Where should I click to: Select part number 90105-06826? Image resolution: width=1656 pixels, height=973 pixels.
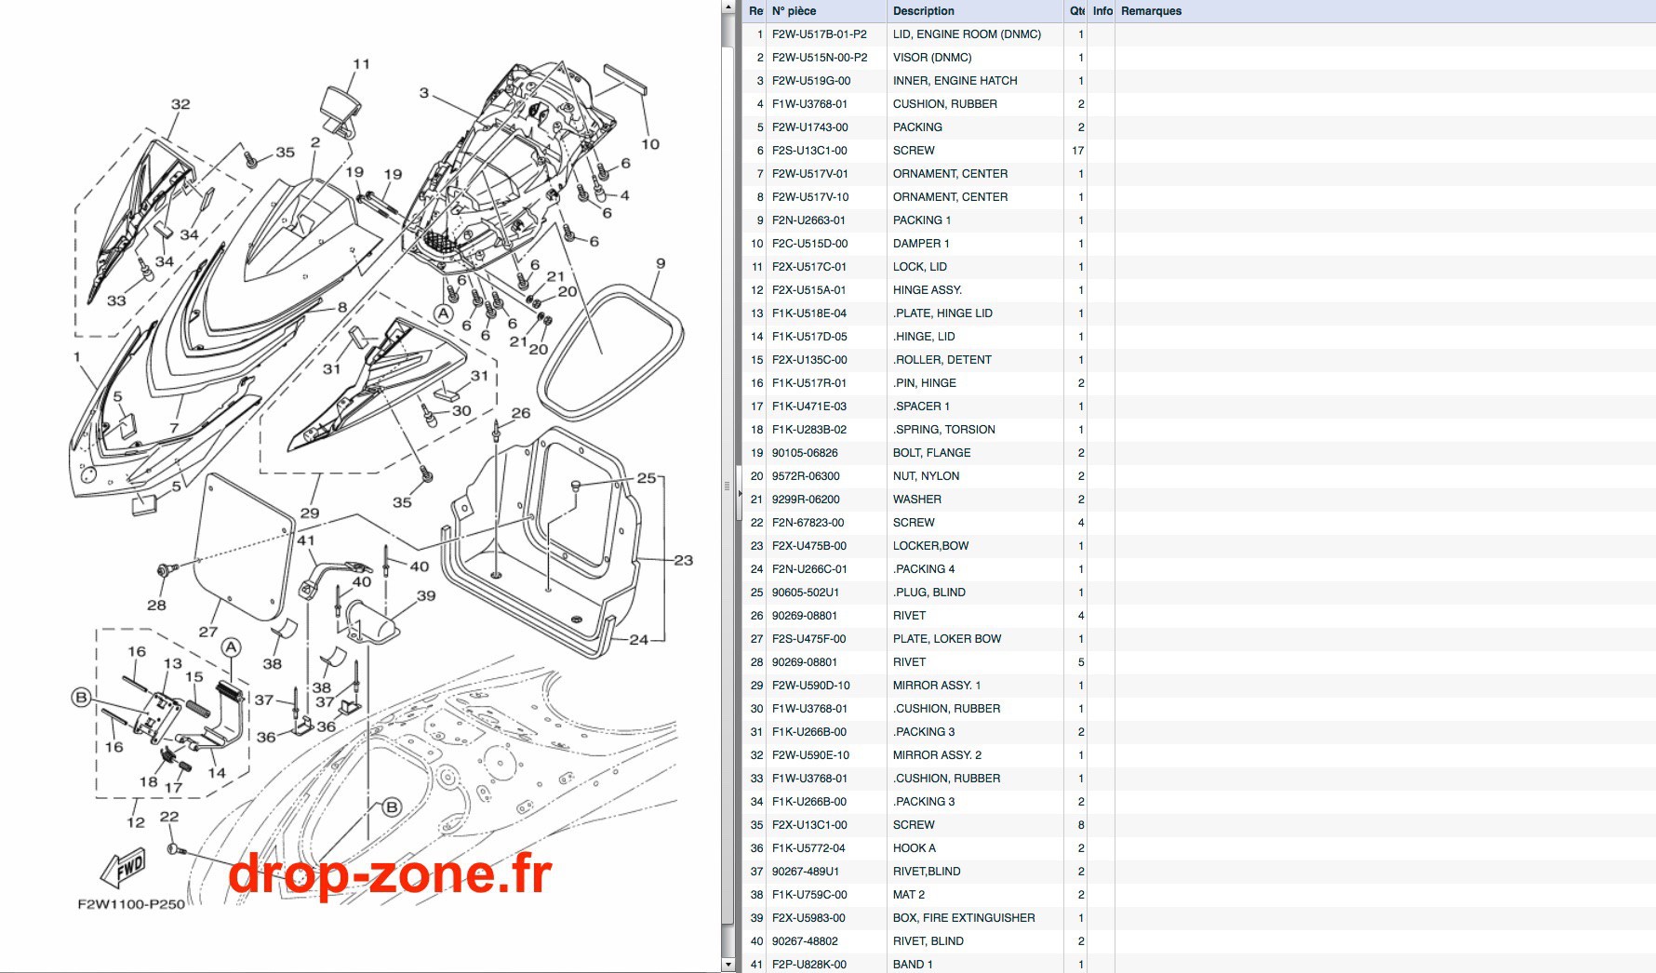pos(805,453)
